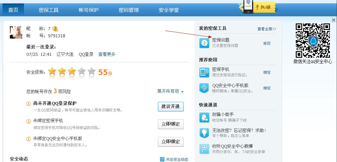The width and height of the screenshot is (337, 162).
Task: Open the 帐号保护 menu
Action: 89,10
